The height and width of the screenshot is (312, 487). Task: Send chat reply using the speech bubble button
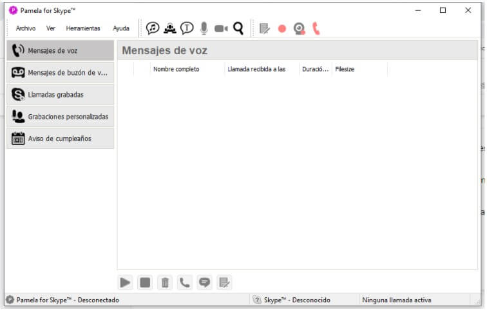point(204,283)
